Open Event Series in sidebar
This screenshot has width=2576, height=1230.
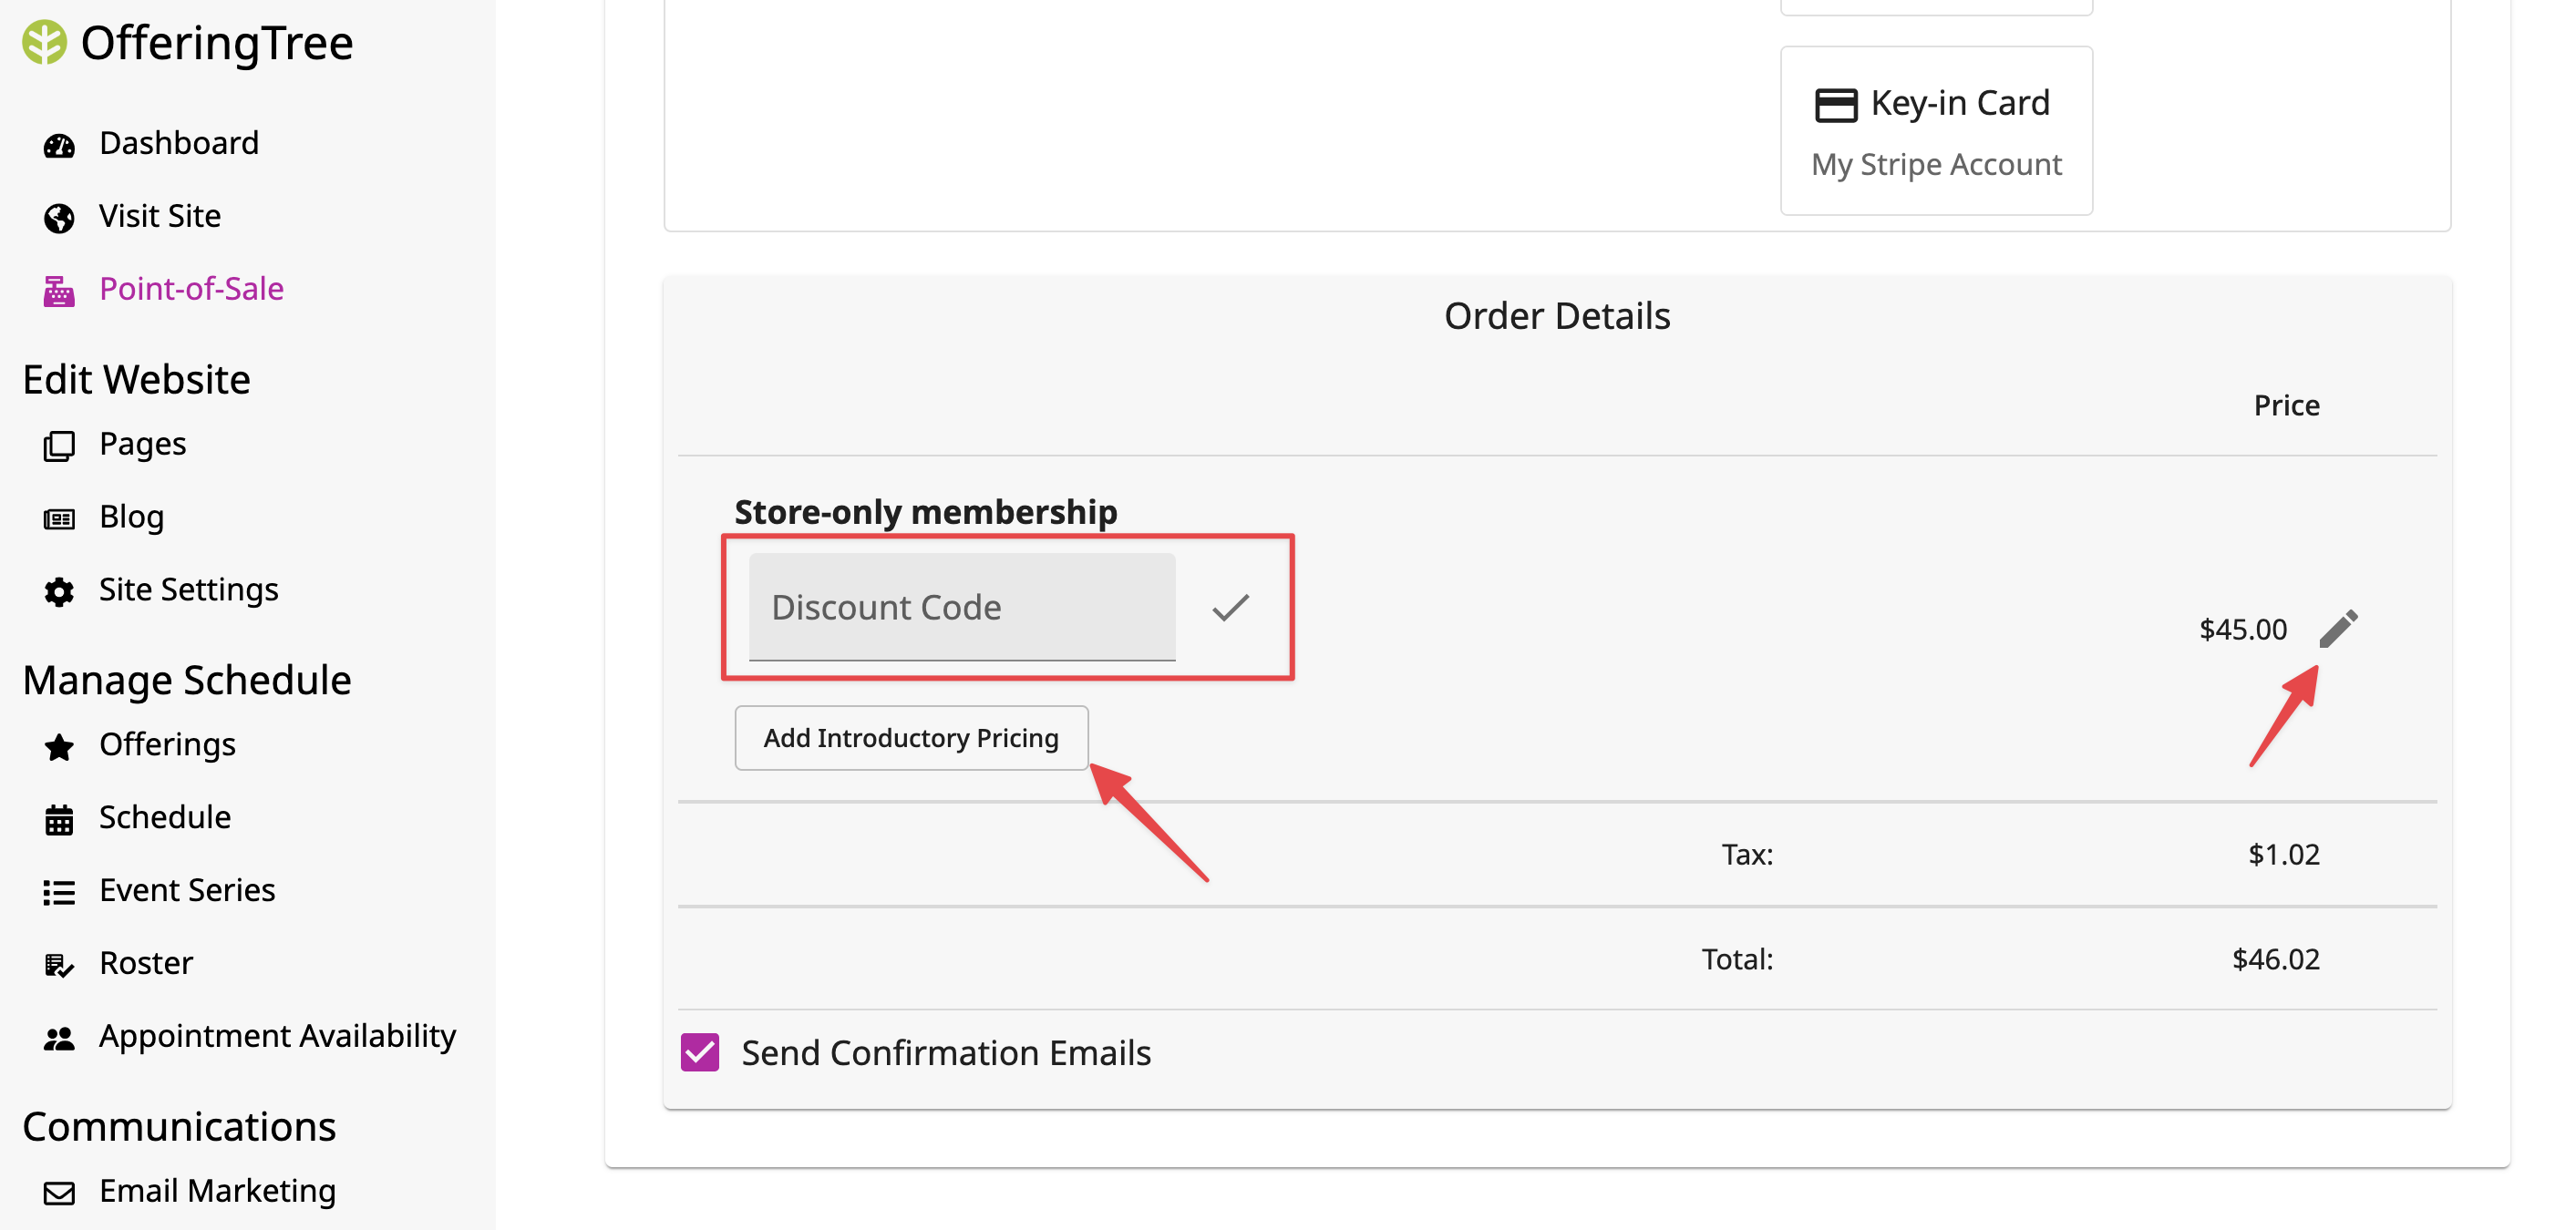[x=187, y=890]
